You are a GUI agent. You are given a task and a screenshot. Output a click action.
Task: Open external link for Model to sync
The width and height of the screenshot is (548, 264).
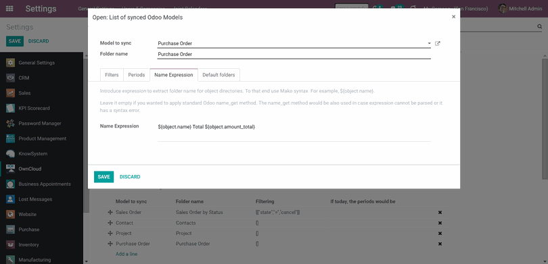438,44
